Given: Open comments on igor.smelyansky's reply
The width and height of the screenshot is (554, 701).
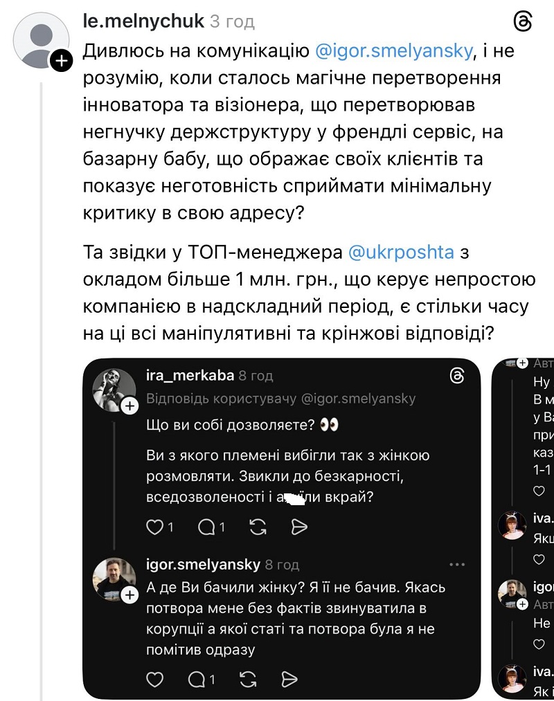Looking at the screenshot, I should [x=197, y=678].
